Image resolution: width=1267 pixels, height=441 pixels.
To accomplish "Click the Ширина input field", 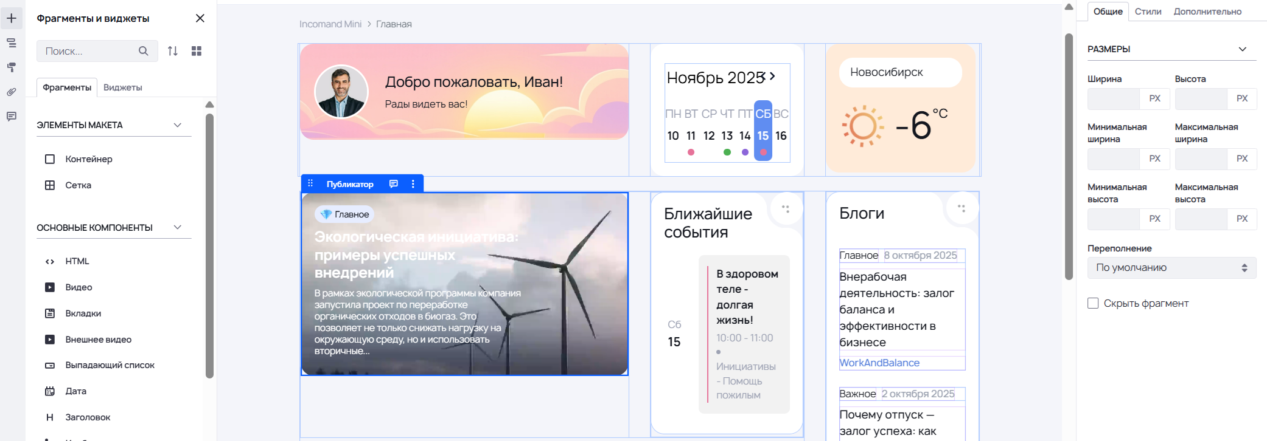I will [1114, 98].
